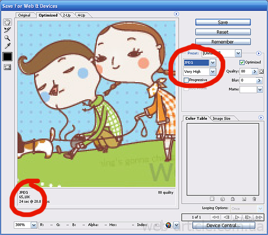Toggle the Optimized checkbox
The image size is (268, 235).
click(242, 63)
